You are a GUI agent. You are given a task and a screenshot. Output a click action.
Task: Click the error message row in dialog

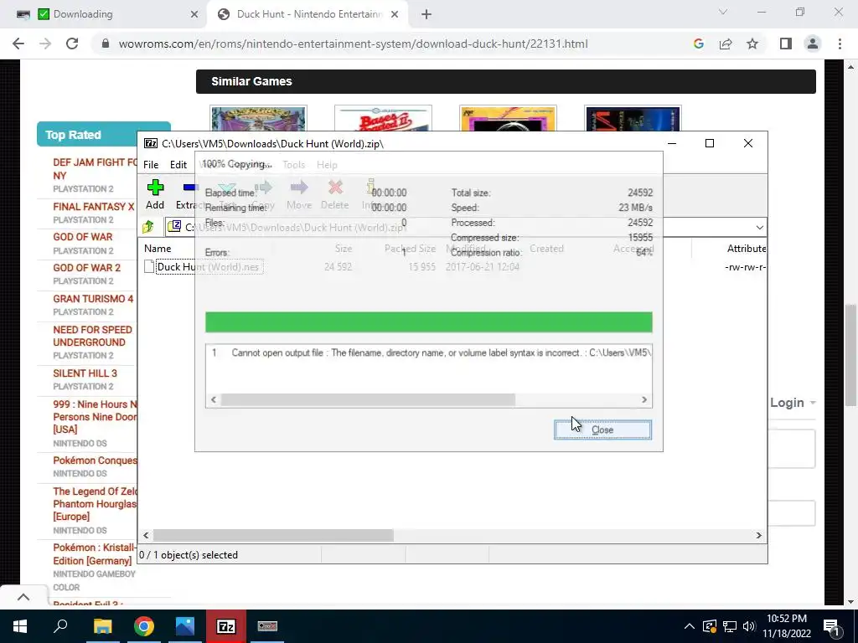tap(429, 352)
